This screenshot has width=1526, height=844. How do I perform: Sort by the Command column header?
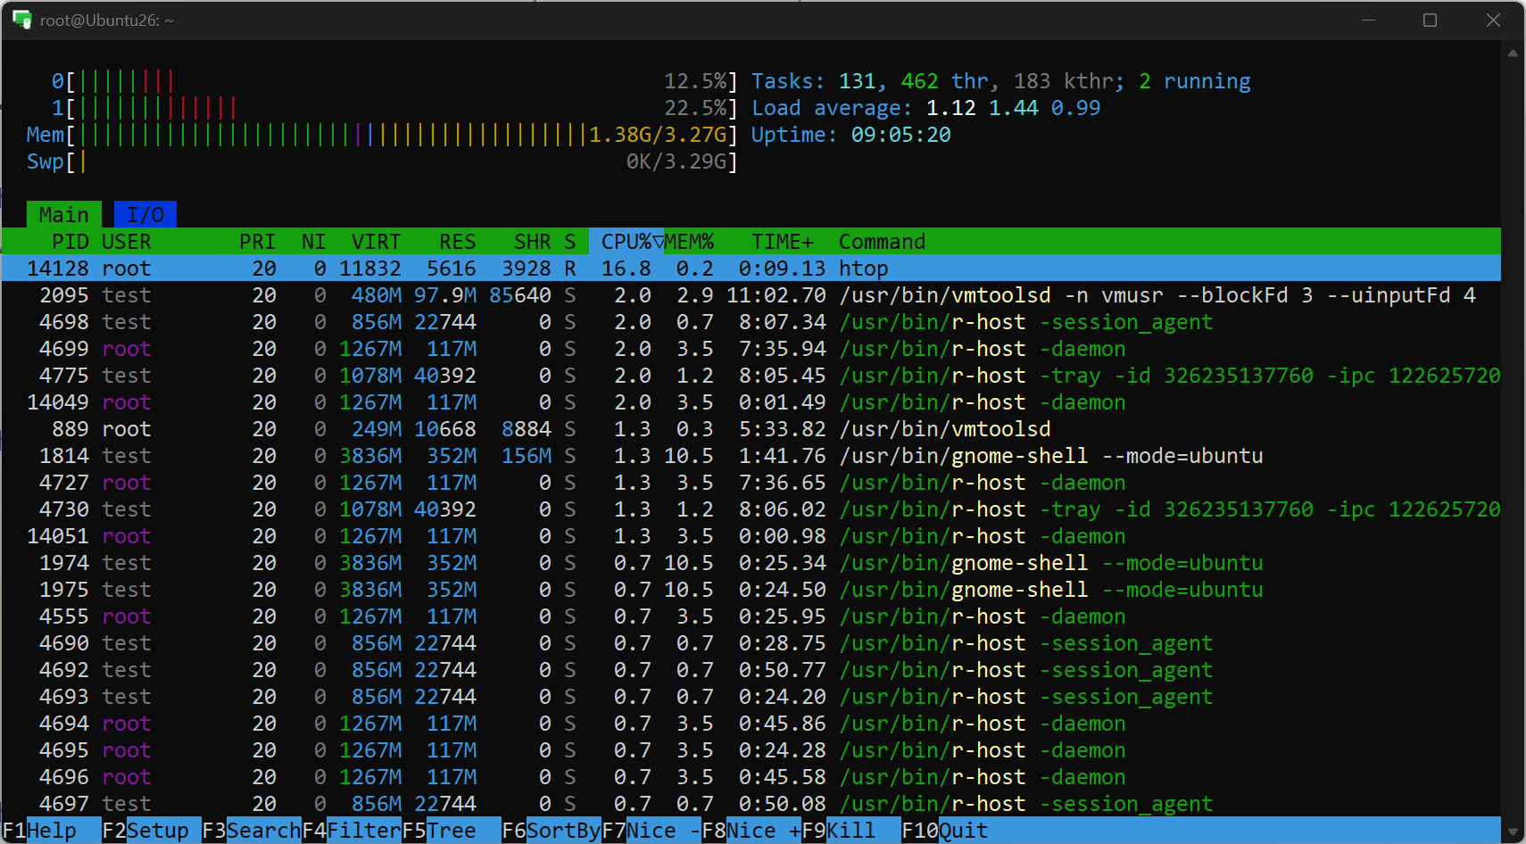click(882, 242)
